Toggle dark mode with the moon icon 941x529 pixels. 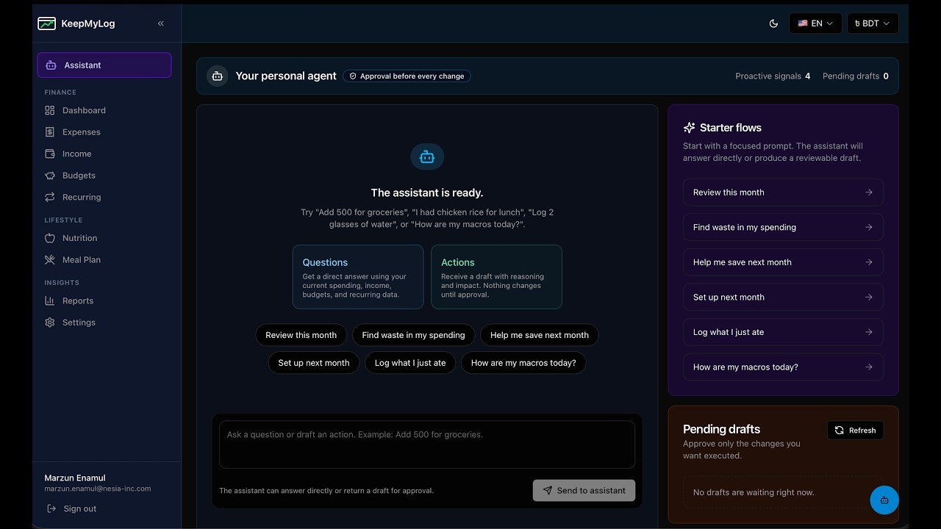773,23
